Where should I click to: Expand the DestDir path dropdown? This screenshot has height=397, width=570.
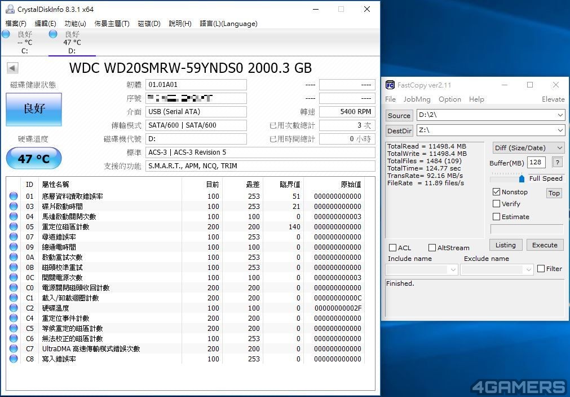(560, 130)
